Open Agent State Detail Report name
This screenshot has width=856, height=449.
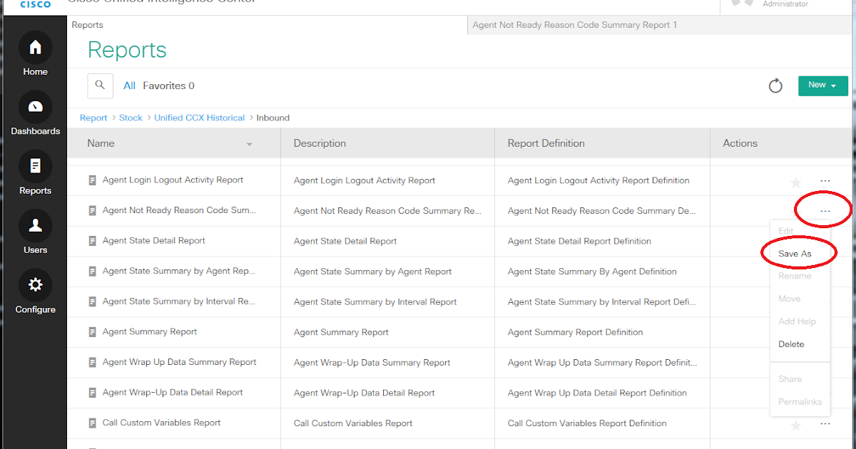click(x=153, y=241)
